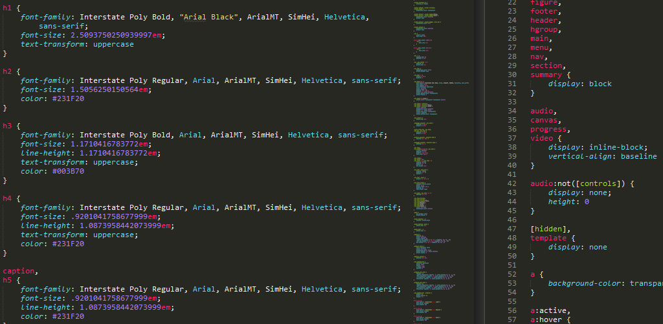
Task: Click text-transform property in the h1 rule
Action: 52,44
